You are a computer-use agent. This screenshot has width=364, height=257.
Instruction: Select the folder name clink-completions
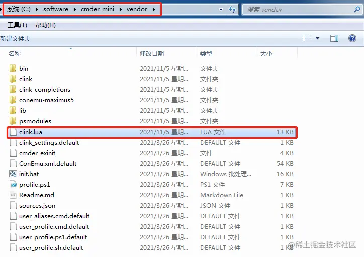pyautogui.click(x=45, y=90)
